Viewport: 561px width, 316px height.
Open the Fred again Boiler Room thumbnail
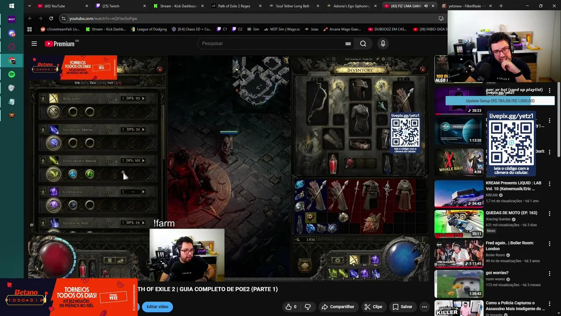pyautogui.click(x=459, y=254)
